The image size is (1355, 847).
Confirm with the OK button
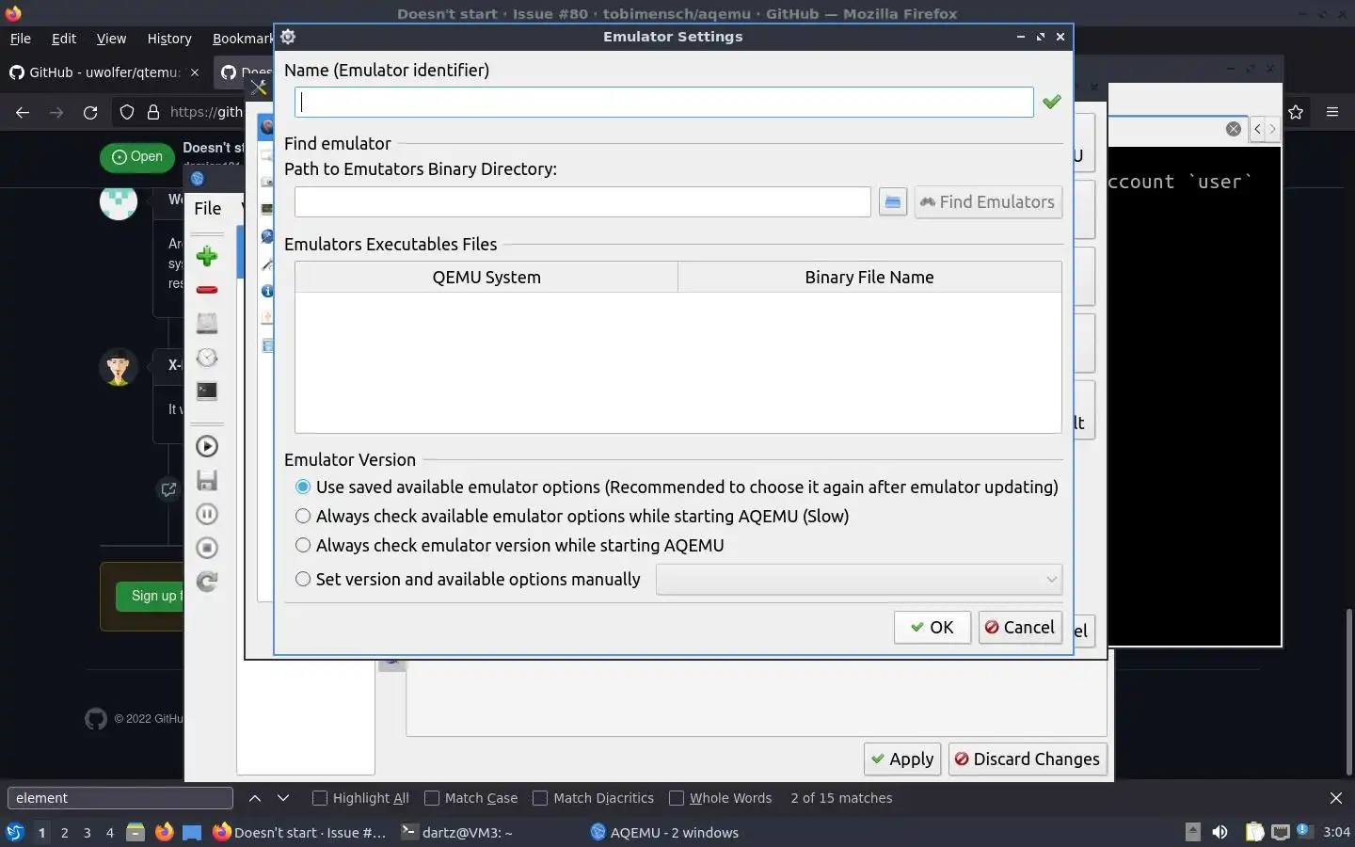(932, 628)
